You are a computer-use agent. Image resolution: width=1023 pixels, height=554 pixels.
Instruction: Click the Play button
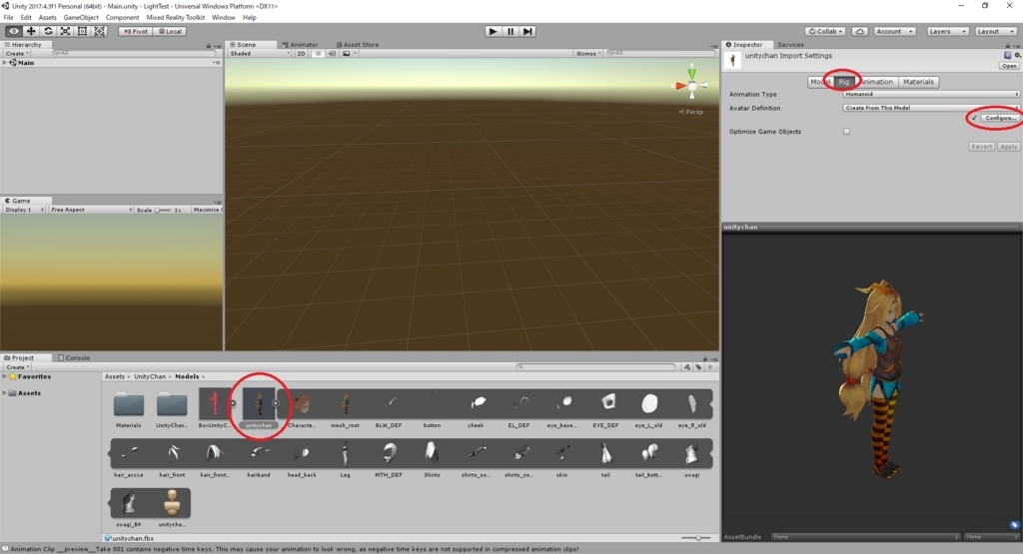pos(494,31)
